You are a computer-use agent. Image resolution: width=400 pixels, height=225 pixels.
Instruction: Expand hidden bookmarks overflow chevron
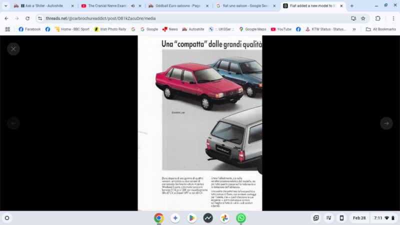coord(354,29)
